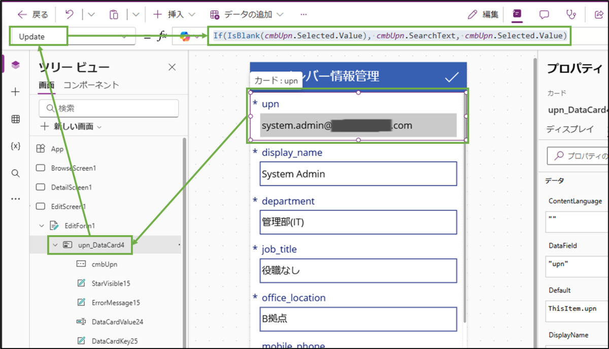Select EditForm1 in the tree
The width and height of the screenshot is (609, 349).
[x=80, y=226]
